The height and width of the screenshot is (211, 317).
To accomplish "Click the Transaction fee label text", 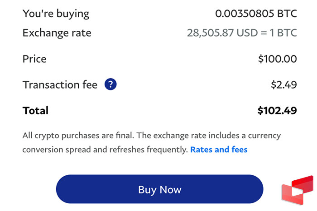I will (x=60, y=84).
